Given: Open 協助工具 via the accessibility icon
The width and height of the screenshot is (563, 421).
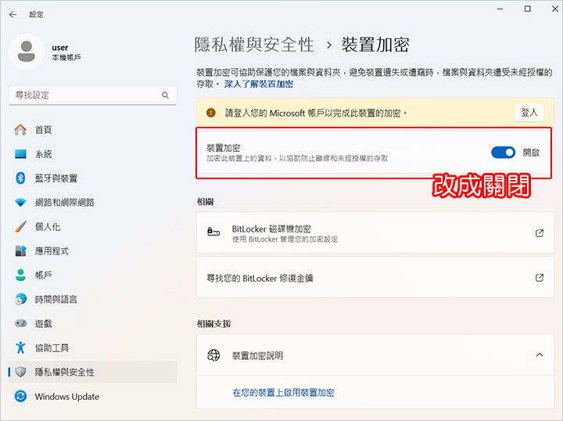Looking at the screenshot, I should (20, 347).
